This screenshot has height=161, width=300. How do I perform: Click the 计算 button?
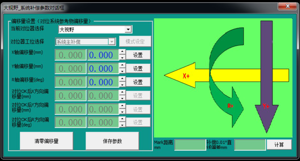(279, 144)
